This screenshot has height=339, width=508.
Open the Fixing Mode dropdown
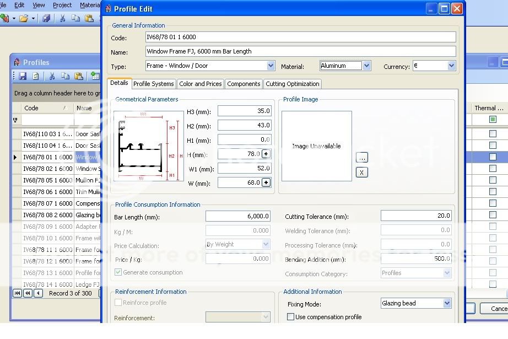point(447,303)
